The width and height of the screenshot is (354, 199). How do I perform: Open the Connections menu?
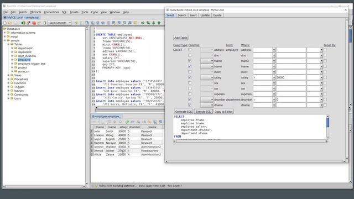[51, 12]
